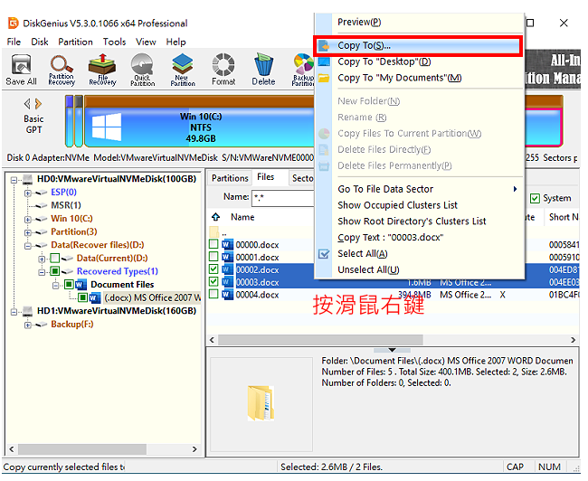Expand the Win 10(C:) tree node
Viewport: 588px width, 481px height.
point(27,220)
